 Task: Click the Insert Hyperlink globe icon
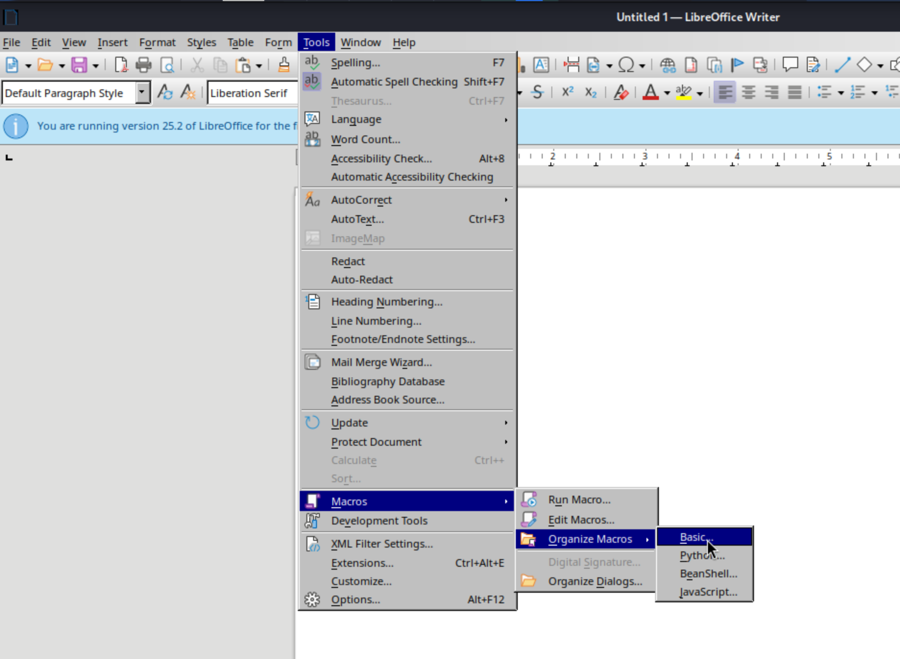coord(668,65)
